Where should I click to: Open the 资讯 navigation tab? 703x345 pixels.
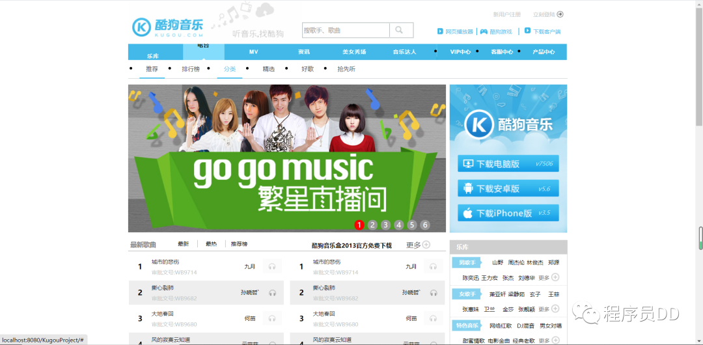pos(303,51)
